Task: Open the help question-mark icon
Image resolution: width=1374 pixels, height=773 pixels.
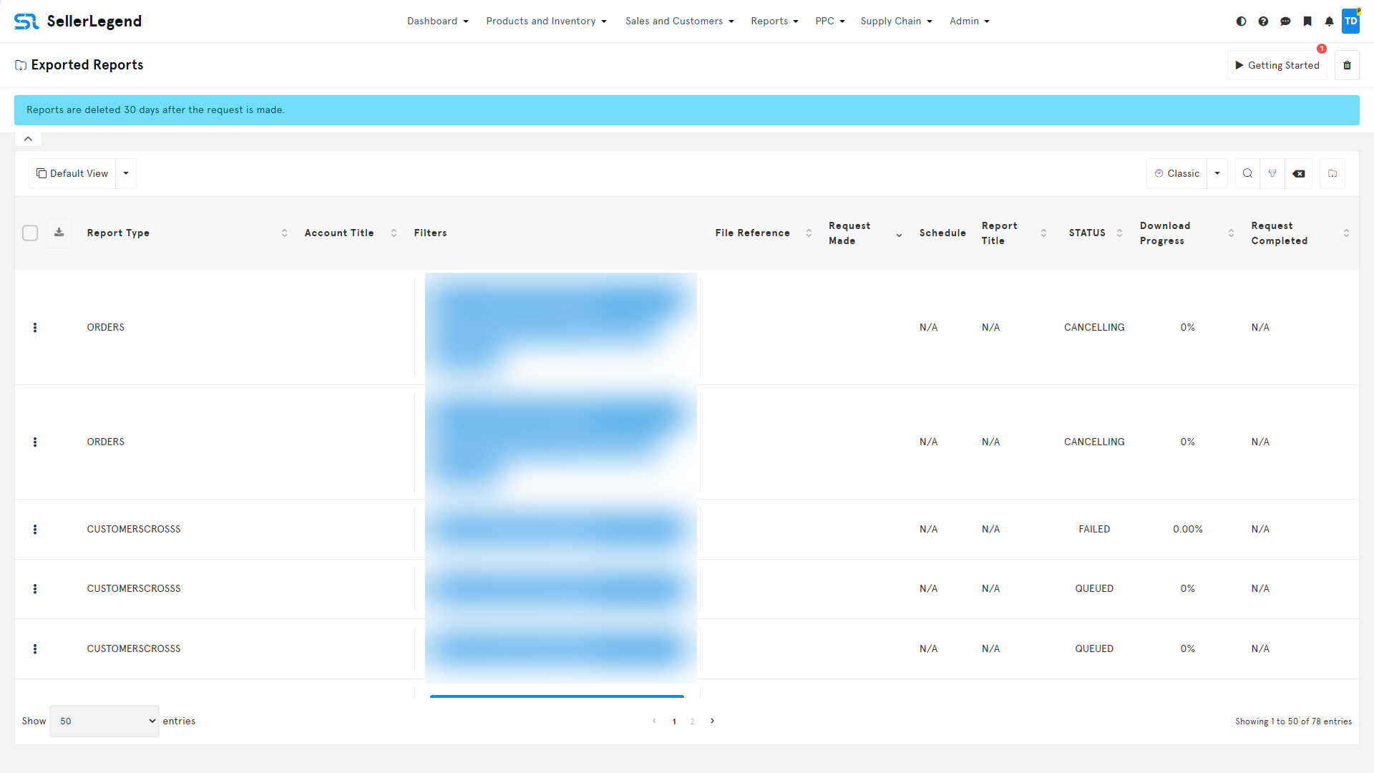Action: click(x=1263, y=21)
